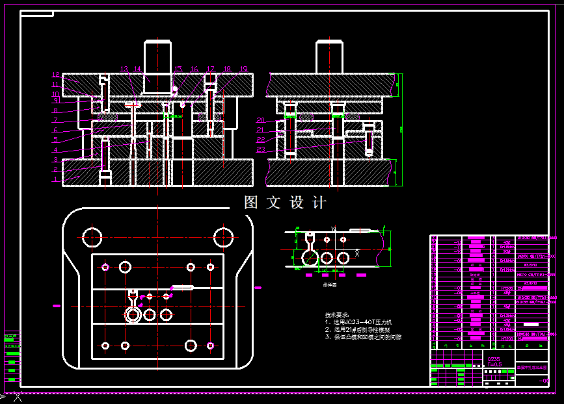Click the top-right guide post circle in the plan view
Screen dimensions: 564x404
[223, 237]
